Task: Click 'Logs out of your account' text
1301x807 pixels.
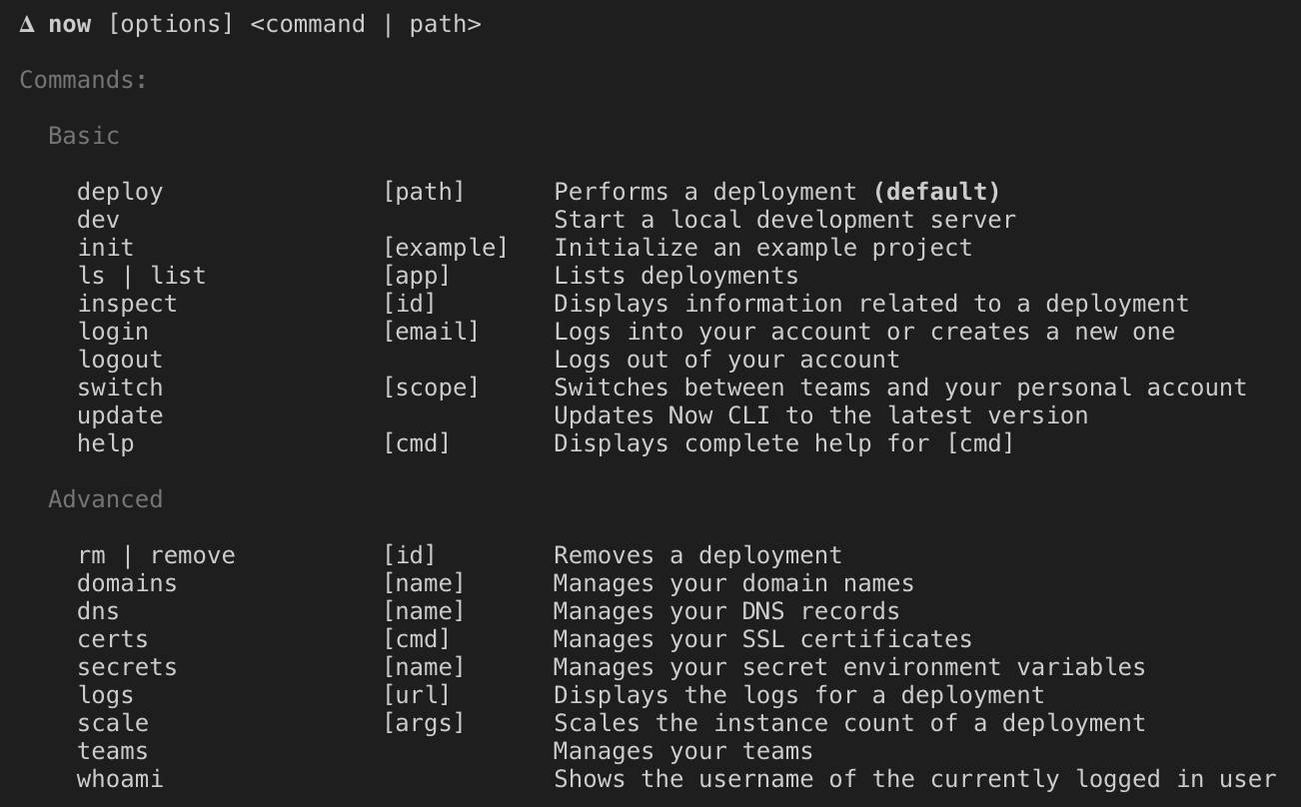Action: pos(726,360)
